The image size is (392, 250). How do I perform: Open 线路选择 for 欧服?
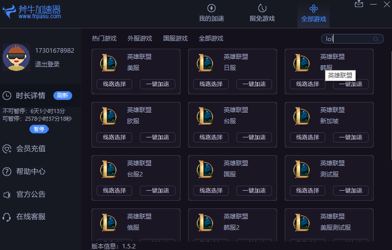[x=114, y=137]
